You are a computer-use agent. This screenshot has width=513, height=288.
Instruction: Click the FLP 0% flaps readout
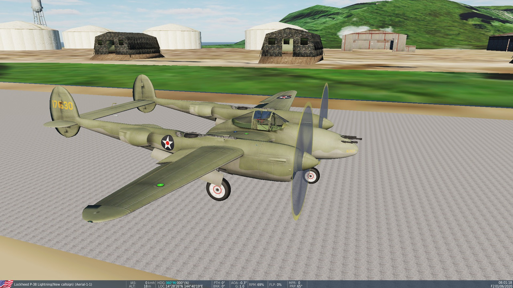(275, 284)
